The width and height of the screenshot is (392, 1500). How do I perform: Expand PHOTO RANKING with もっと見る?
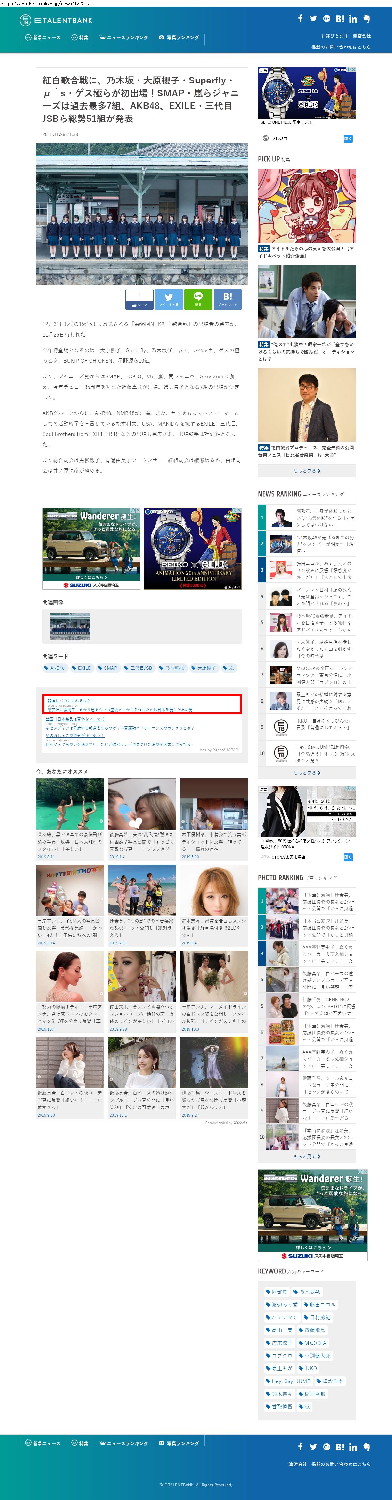(307, 1156)
